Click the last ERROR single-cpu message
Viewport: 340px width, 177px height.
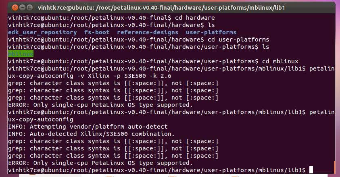click(x=100, y=163)
